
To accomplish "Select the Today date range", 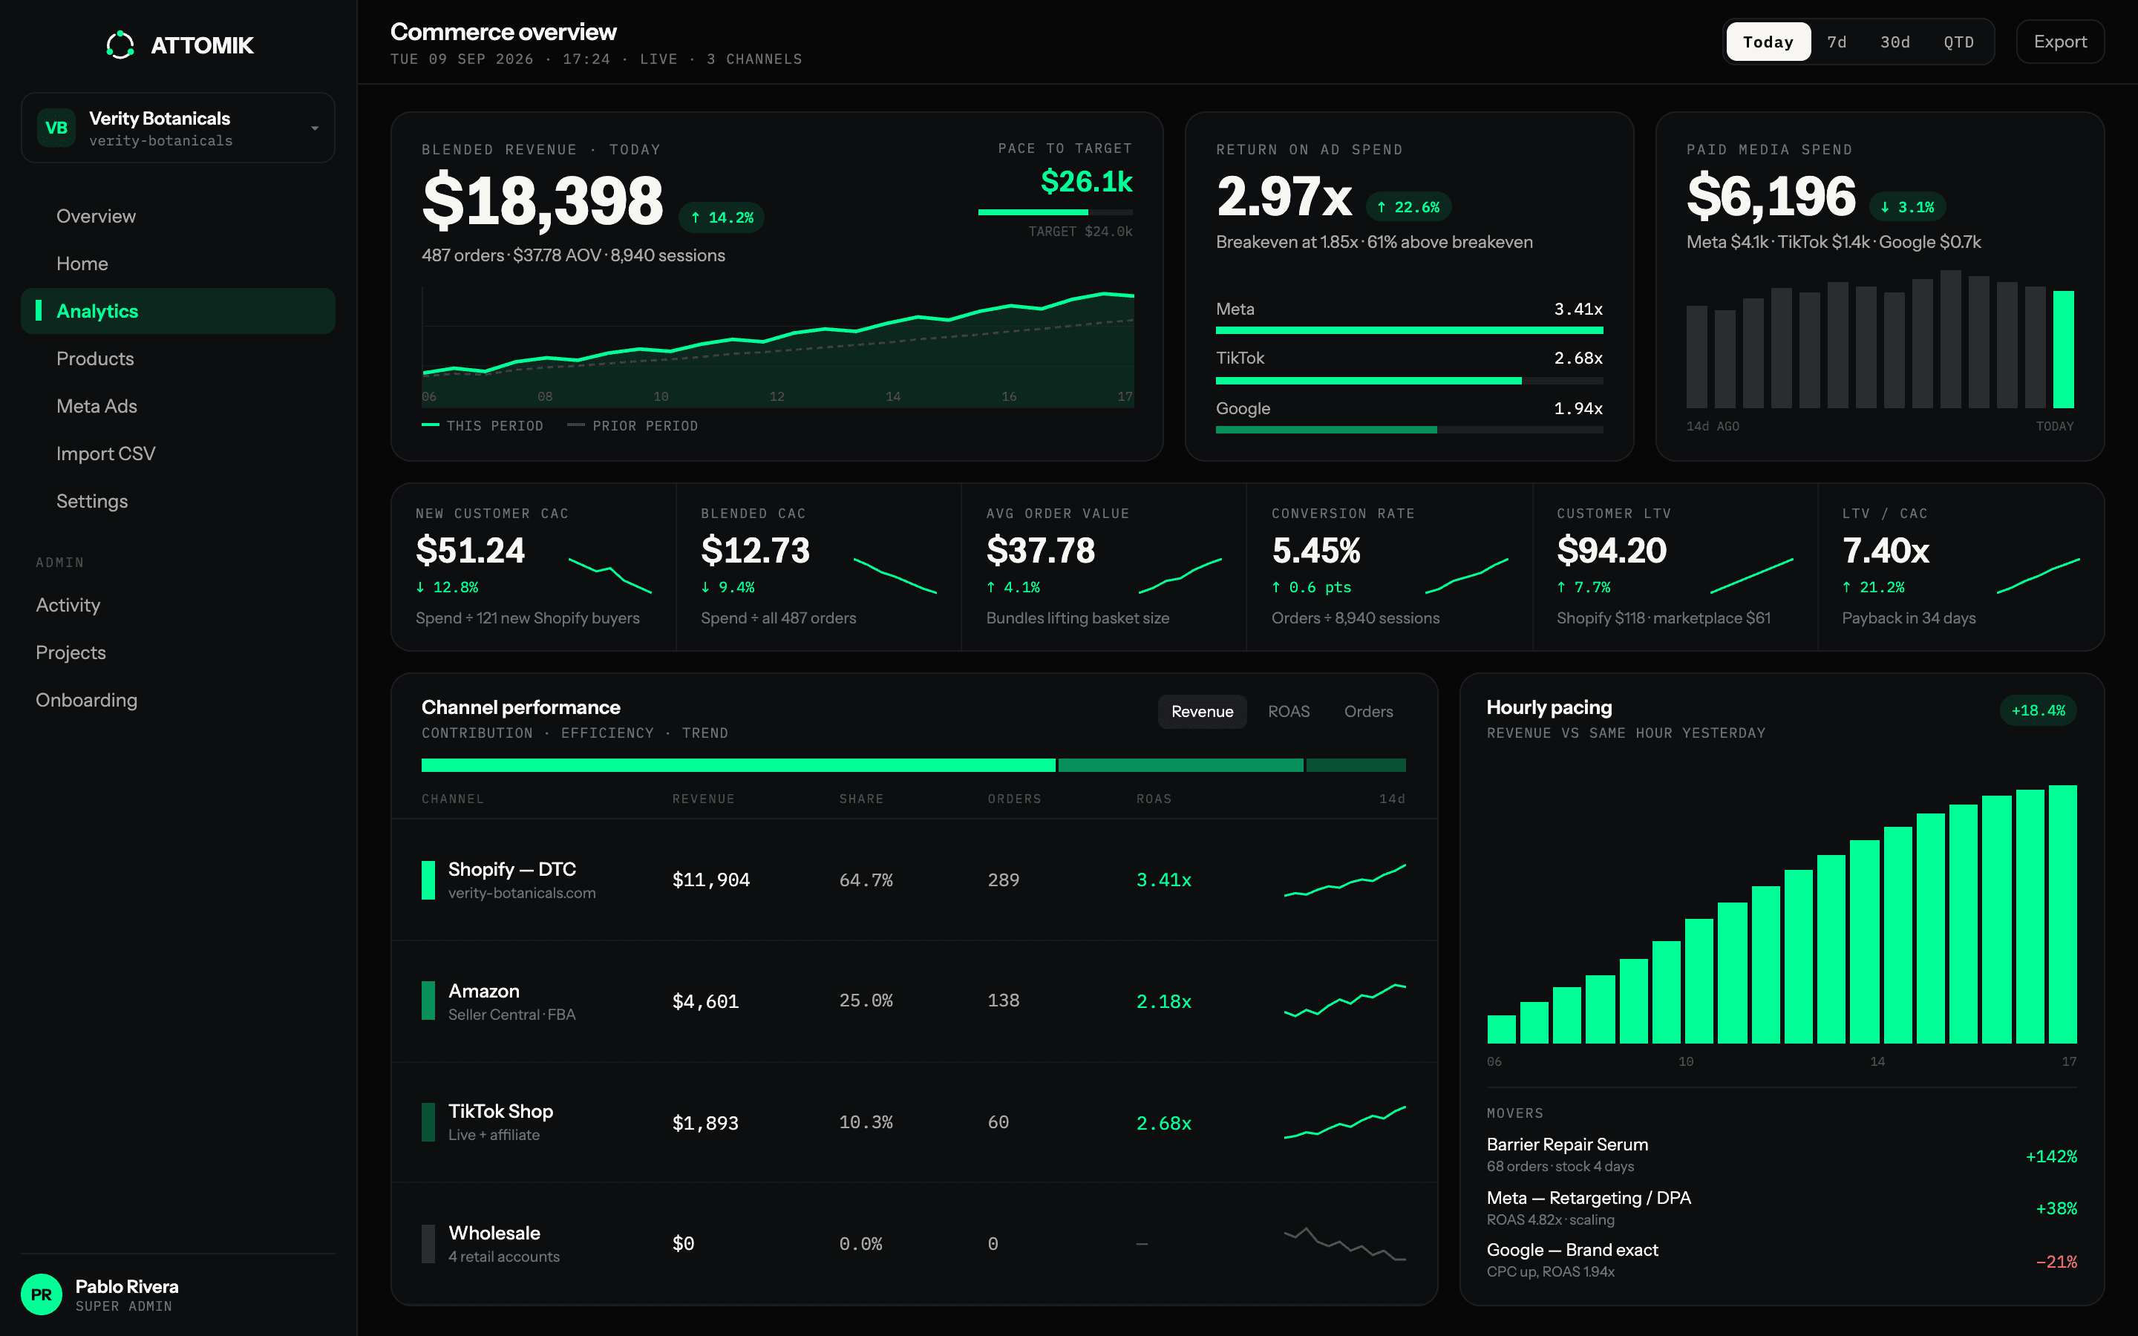I will pyautogui.click(x=1768, y=42).
